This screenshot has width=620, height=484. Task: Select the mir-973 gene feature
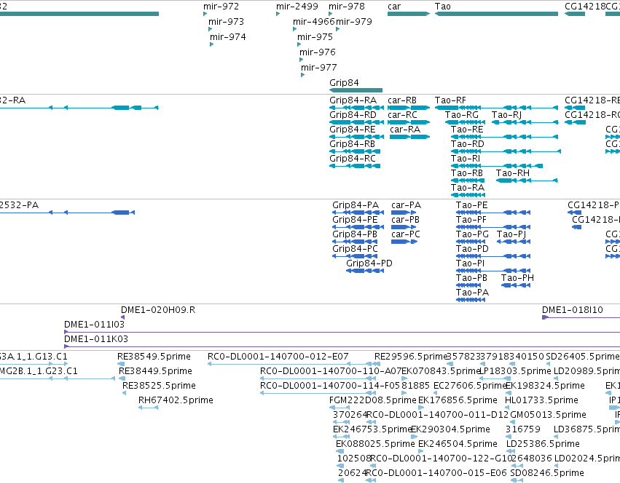coord(210,29)
